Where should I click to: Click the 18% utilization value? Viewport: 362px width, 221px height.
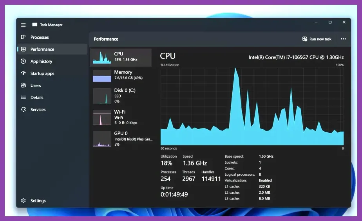(167, 163)
